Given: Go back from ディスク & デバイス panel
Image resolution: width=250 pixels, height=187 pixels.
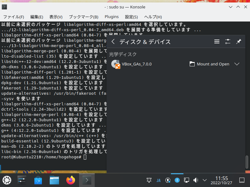Looking at the screenshot, I should 113,42.
